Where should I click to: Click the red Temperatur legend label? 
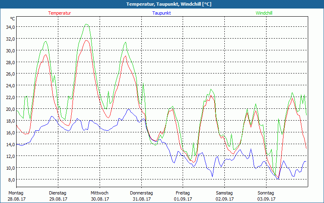[60, 13]
